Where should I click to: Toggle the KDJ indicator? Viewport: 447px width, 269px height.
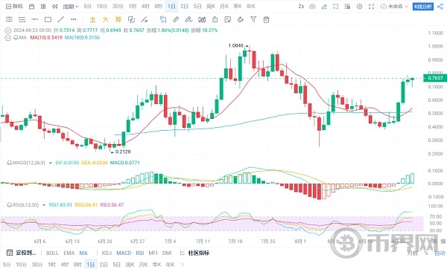tap(107, 253)
